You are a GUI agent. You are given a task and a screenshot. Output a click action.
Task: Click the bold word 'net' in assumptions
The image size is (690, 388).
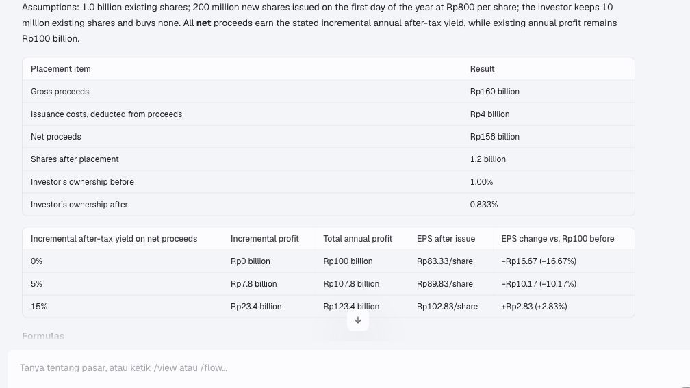click(x=203, y=23)
